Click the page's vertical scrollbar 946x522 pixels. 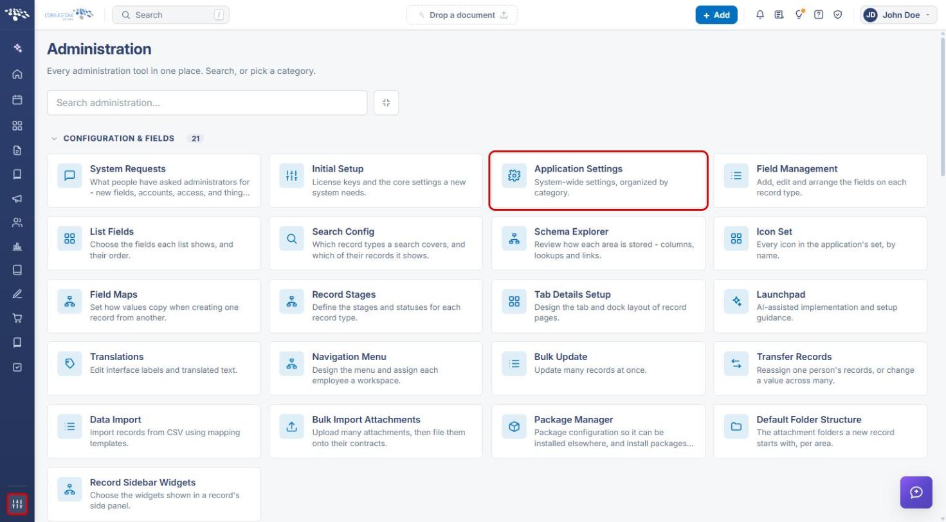(x=942, y=106)
